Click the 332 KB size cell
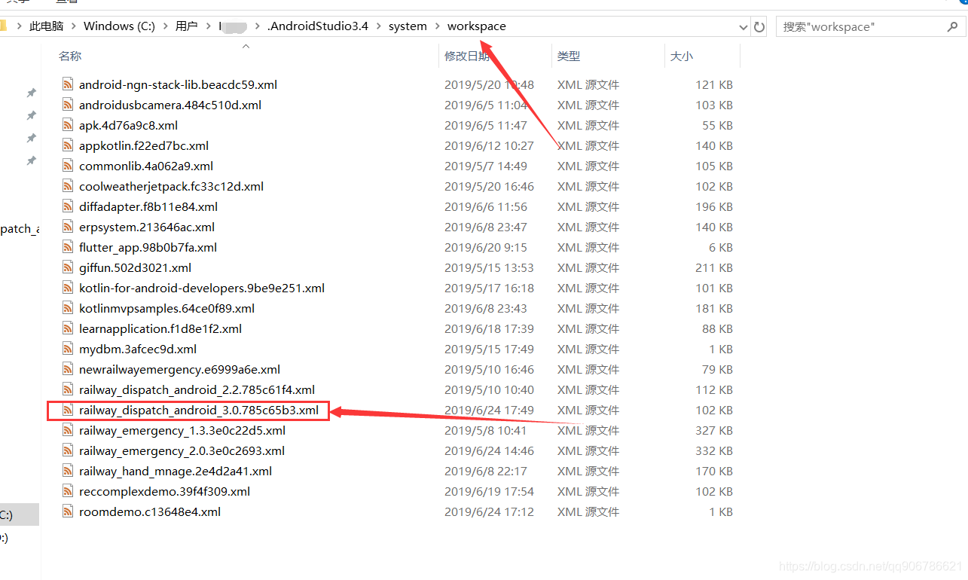 (x=714, y=450)
